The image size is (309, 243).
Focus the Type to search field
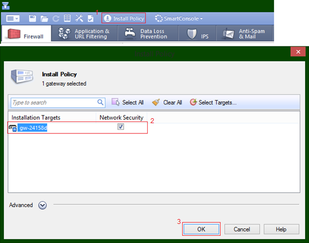click(x=58, y=102)
